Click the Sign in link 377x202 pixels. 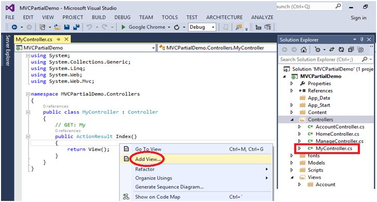tap(358, 18)
